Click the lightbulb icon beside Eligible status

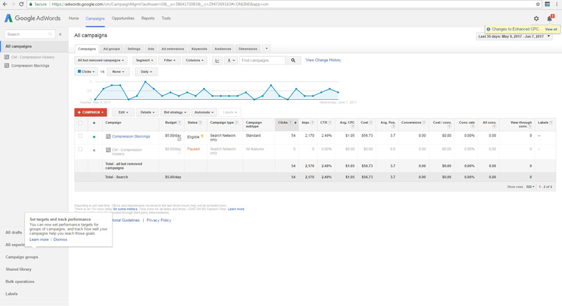pyautogui.click(x=202, y=136)
